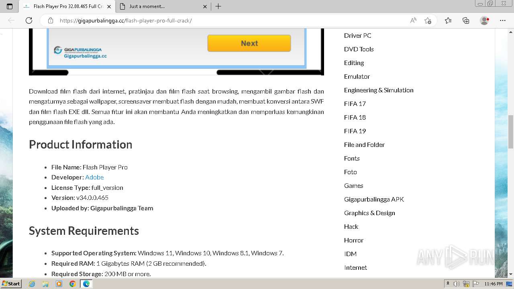Open the tab actions menu icon

10,6
